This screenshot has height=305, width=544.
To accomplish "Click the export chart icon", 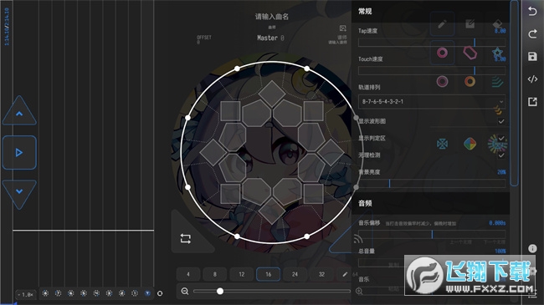I will pos(532,102).
